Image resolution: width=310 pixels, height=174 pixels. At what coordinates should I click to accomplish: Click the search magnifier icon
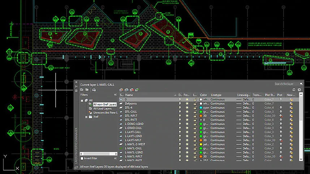coord(301,84)
